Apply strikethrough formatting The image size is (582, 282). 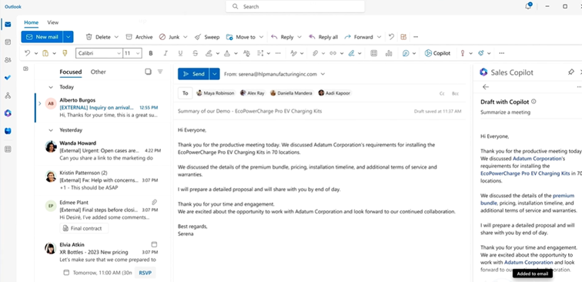[x=196, y=53]
